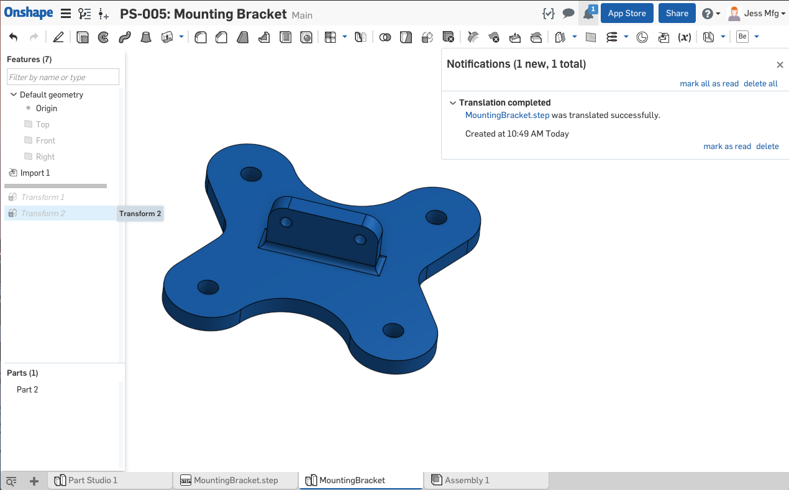
Task: Select Import 1 in feature list
Action: pos(35,173)
